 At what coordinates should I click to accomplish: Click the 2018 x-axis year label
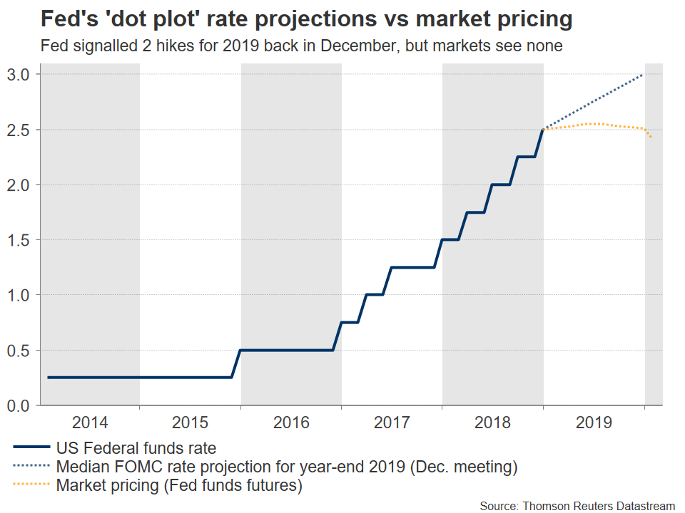(493, 423)
